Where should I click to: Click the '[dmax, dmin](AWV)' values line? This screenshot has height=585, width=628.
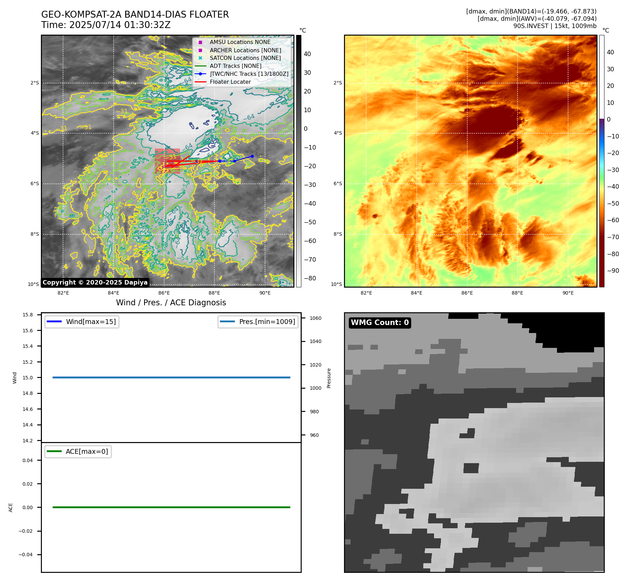coord(537,19)
